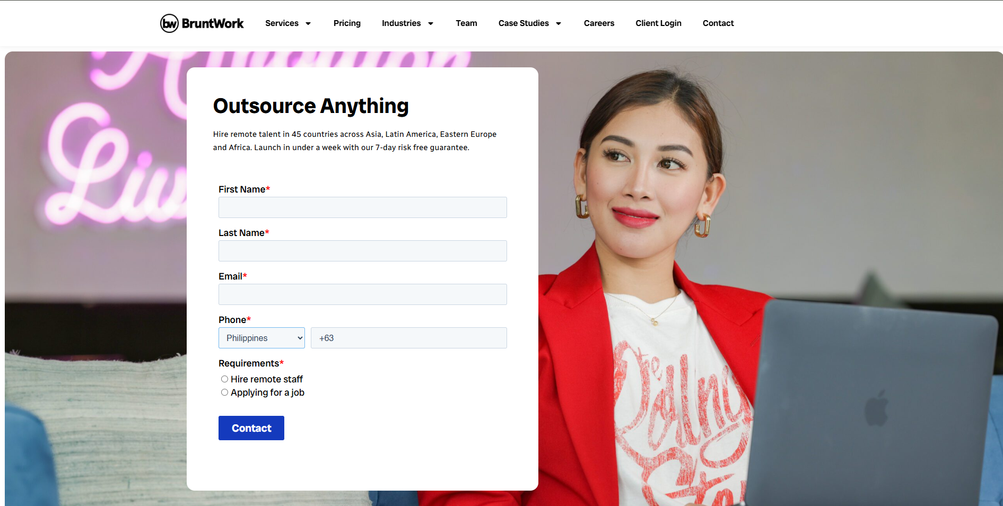
Task: Open the Client Login link
Action: tap(658, 23)
